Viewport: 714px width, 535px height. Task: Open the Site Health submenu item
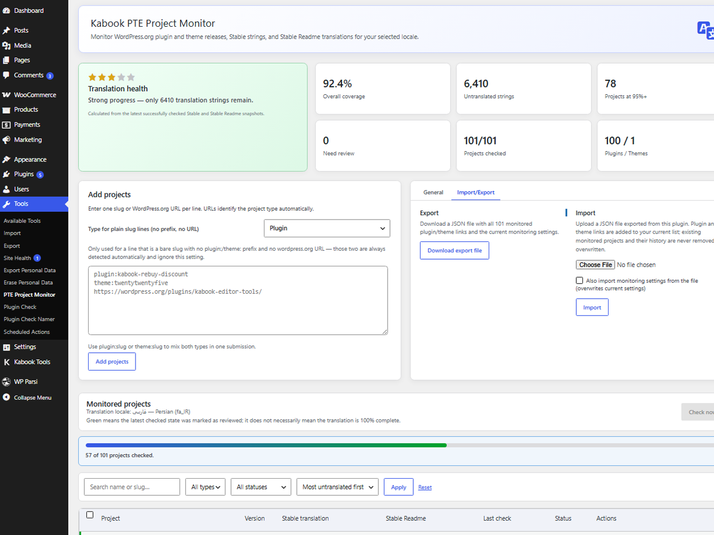pyautogui.click(x=17, y=258)
